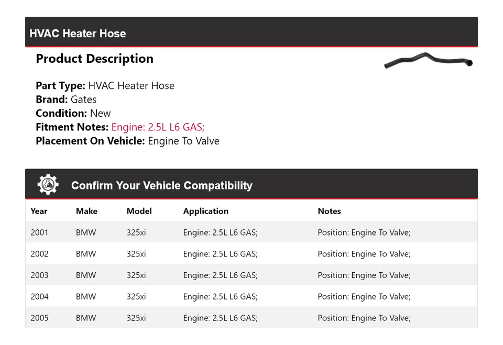
Task: Click the heater hose product thumbnail
Action: tap(428, 61)
